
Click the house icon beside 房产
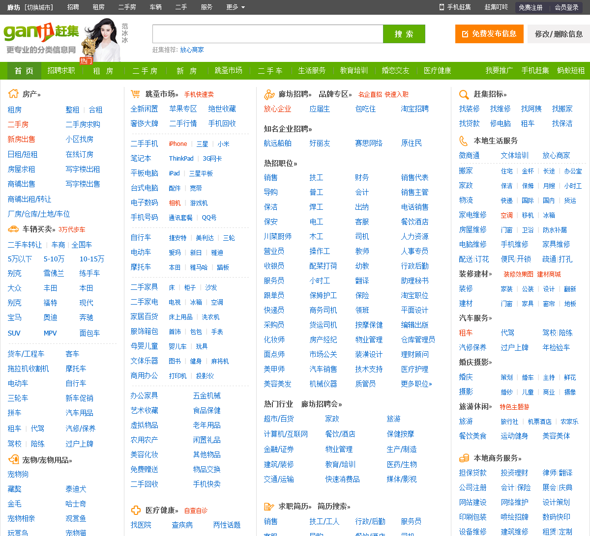[13, 93]
